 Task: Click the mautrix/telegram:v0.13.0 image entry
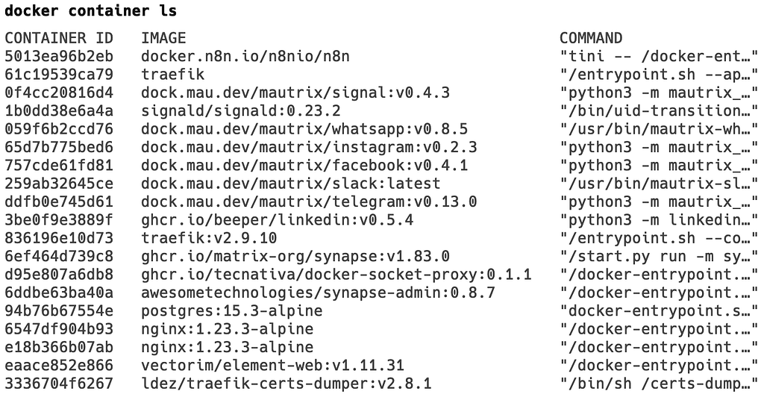click(310, 201)
